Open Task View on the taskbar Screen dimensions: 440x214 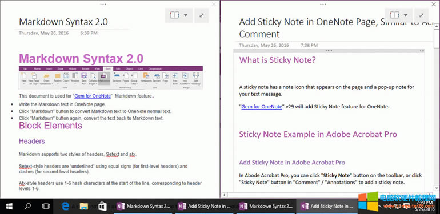46,206
